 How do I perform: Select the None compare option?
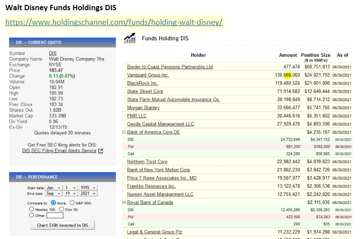point(53,203)
